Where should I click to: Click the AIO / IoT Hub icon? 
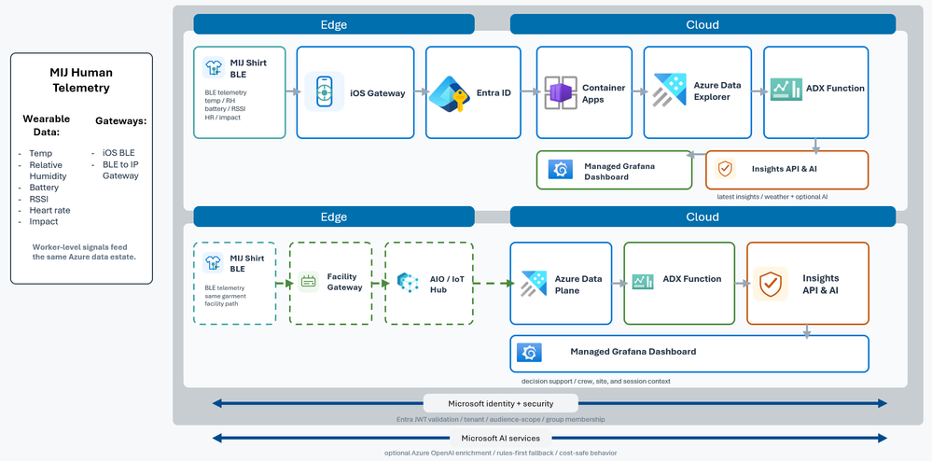click(x=409, y=282)
